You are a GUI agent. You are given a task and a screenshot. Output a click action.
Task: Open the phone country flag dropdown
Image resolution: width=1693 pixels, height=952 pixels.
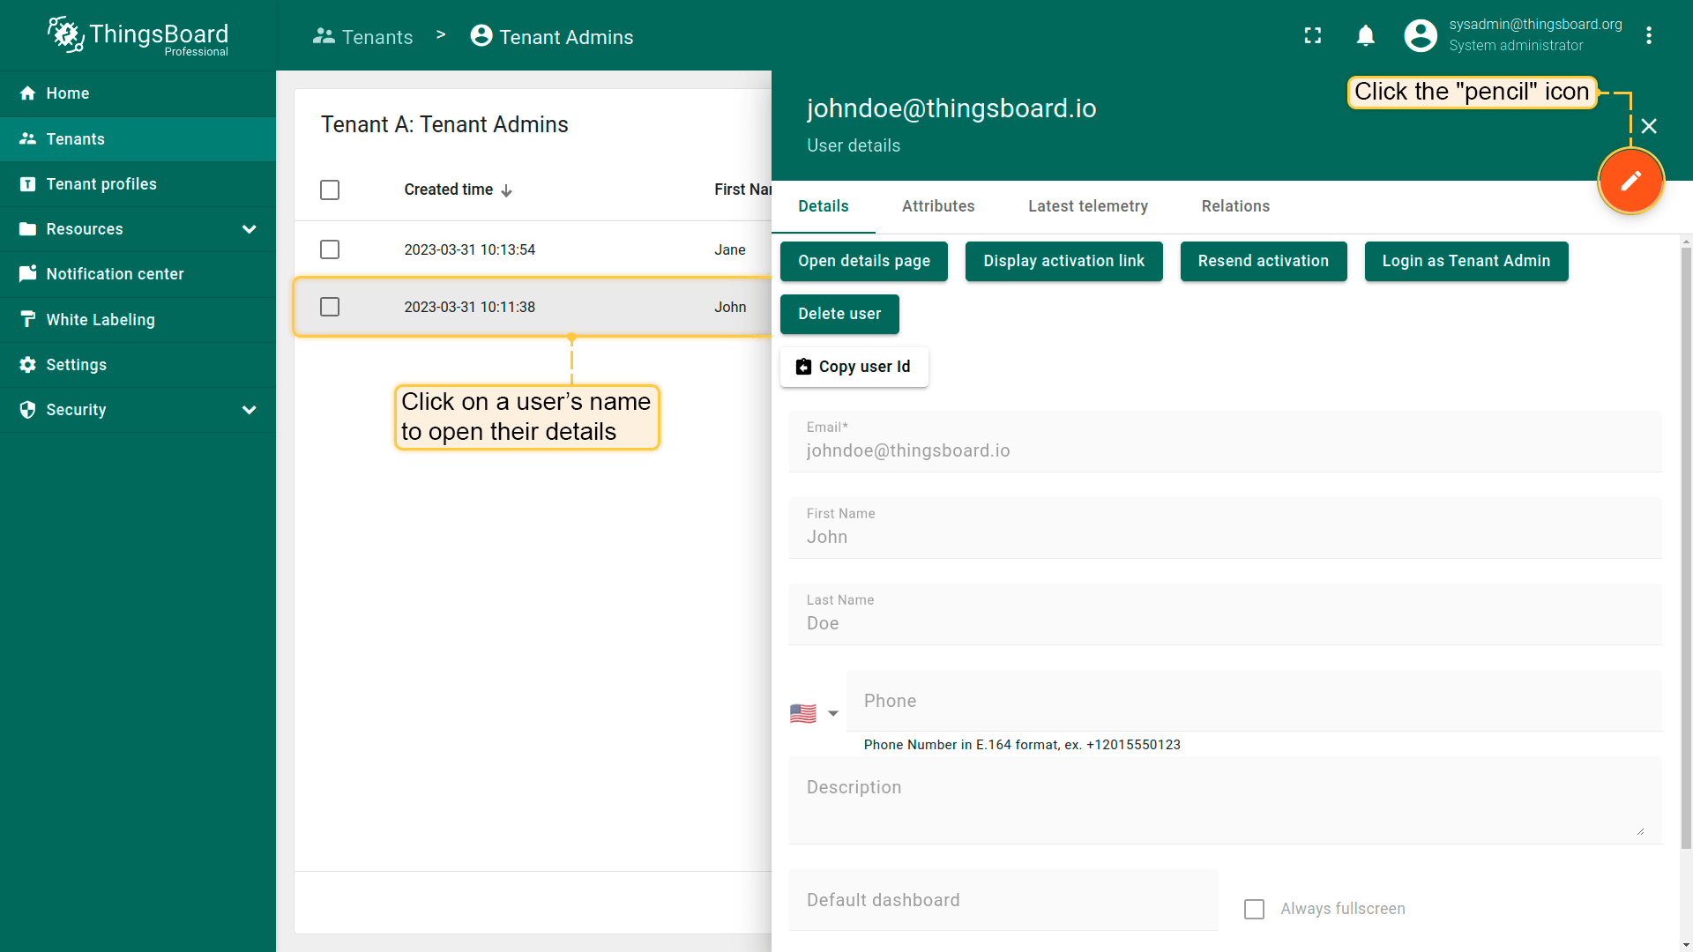[814, 713]
